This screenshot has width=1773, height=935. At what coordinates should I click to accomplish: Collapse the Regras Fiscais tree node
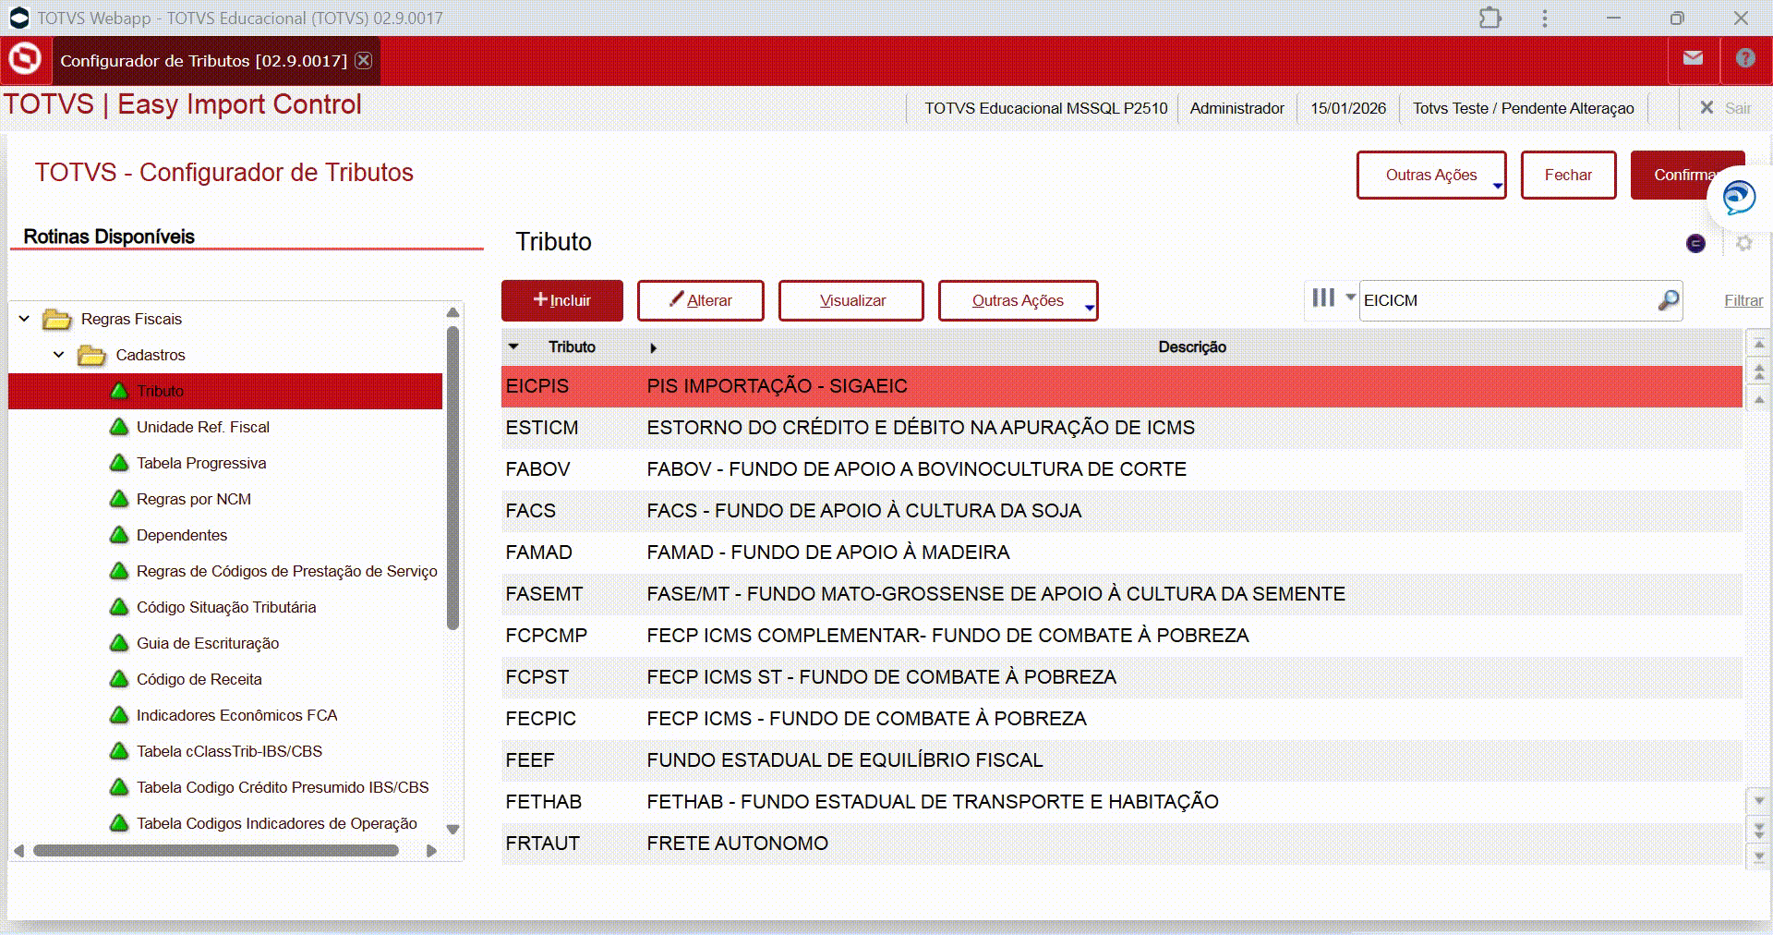pyautogui.click(x=24, y=319)
